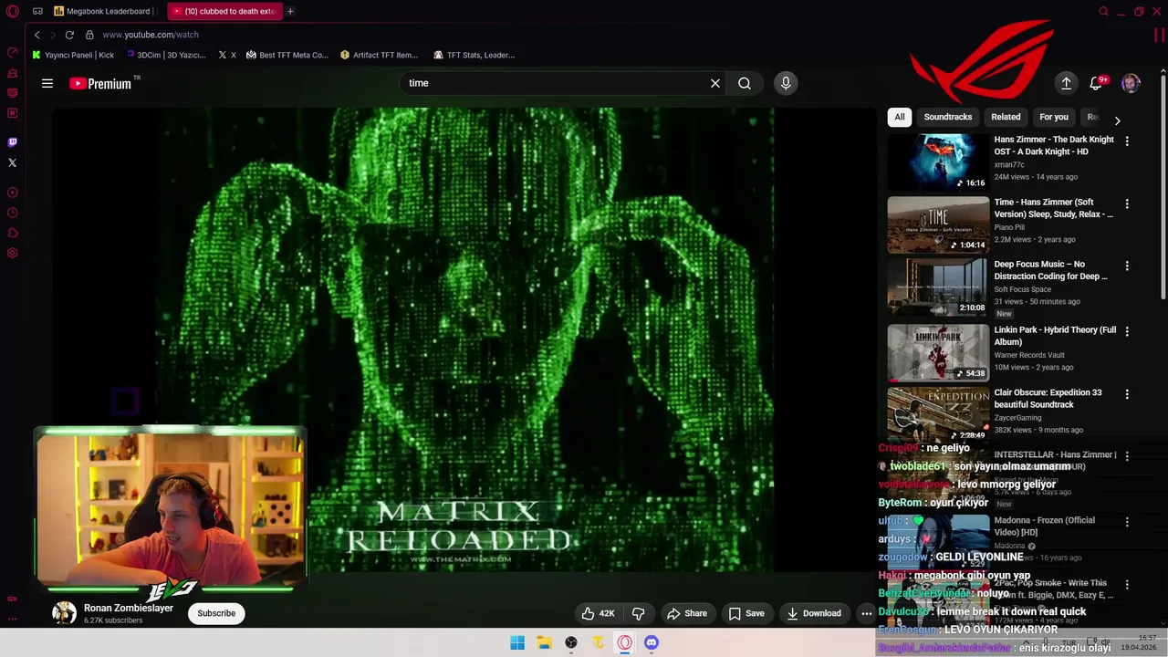Viewport: 1168px width, 657px height.
Task: Switch to clubbed to death YouTube tab
Action: (224, 11)
